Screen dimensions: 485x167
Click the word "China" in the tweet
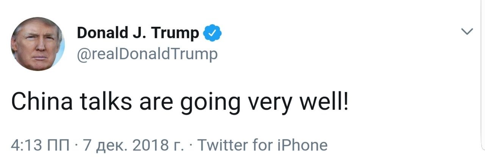point(42,101)
